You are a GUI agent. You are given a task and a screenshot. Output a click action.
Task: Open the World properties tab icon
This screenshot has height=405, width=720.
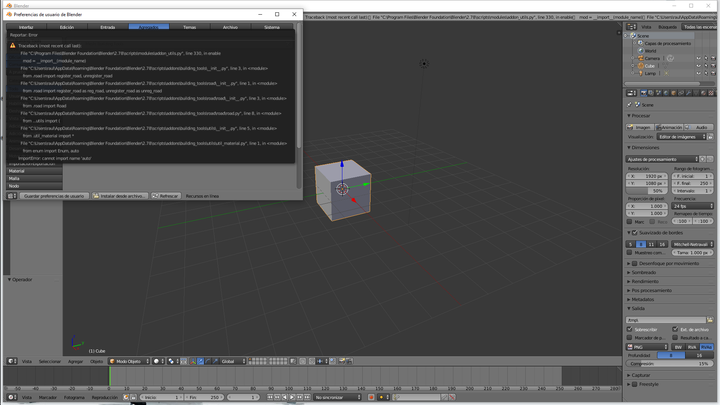(666, 93)
